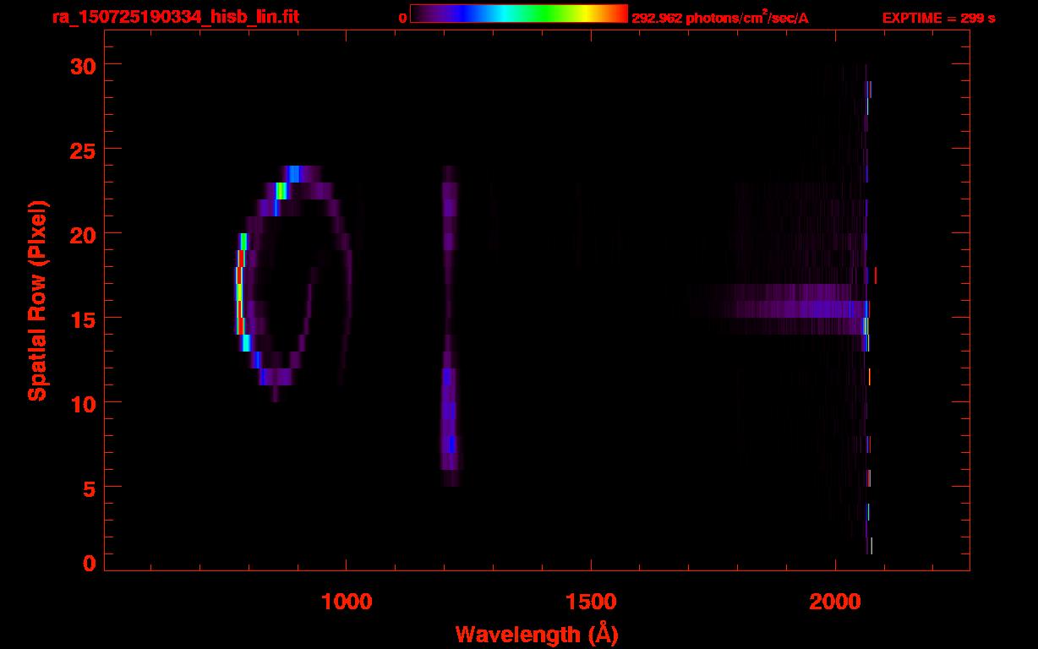
Task: Click the EXPTIME = 299 s text
Action: (x=938, y=18)
